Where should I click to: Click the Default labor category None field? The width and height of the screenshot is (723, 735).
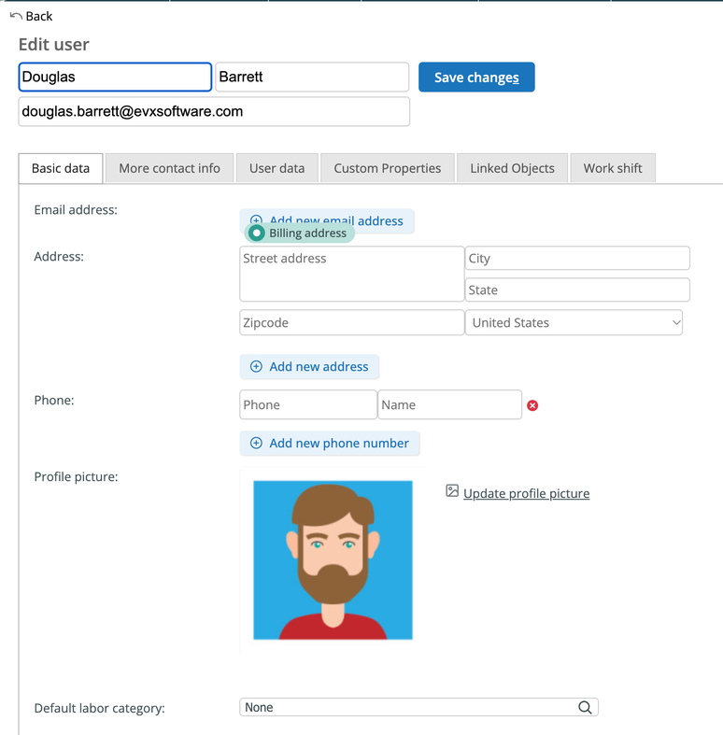click(x=418, y=707)
